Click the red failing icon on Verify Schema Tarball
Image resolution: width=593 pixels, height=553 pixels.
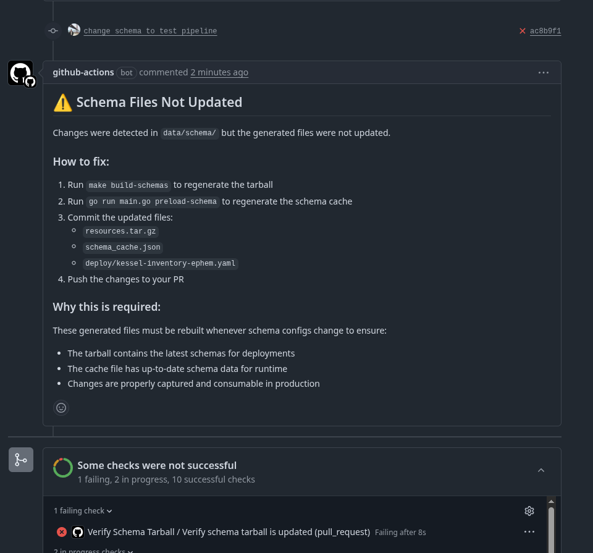(x=62, y=532)
